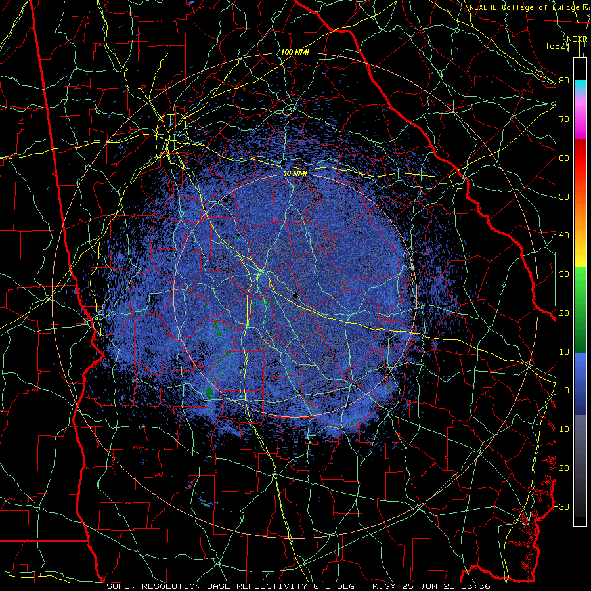
Task: Click the dBZ unit label
Action: (x=558, y=46)
